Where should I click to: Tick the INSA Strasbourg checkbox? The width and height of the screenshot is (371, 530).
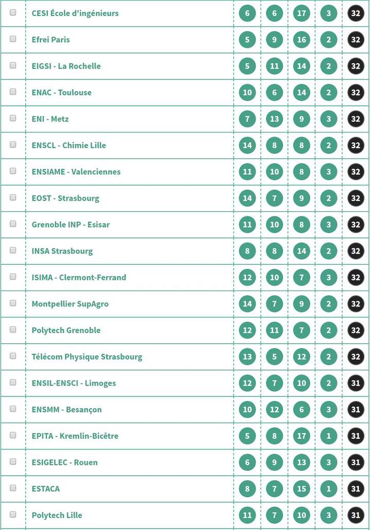coord(13,250)
